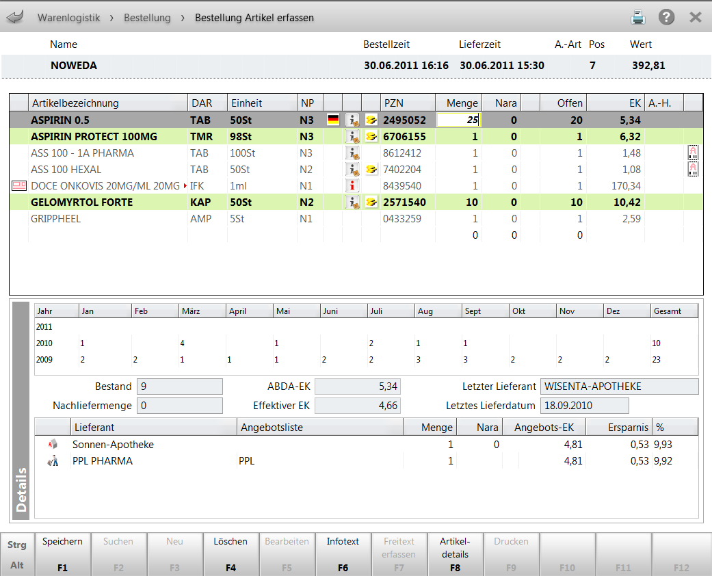The width and height of the screenshot is (712, 576).
Task: Click the coins offer icon for ASPIRIN 0.5
Action: pyautogui.click(x=371, y=120)
